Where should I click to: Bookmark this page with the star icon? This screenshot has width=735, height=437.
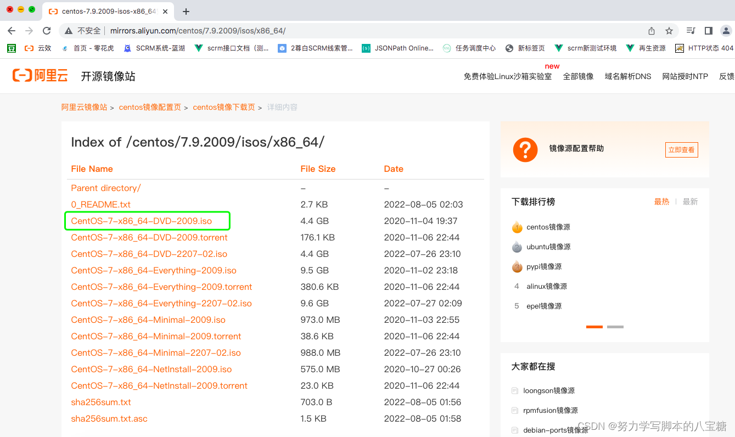pyautogui.click(x=669, y=31)
